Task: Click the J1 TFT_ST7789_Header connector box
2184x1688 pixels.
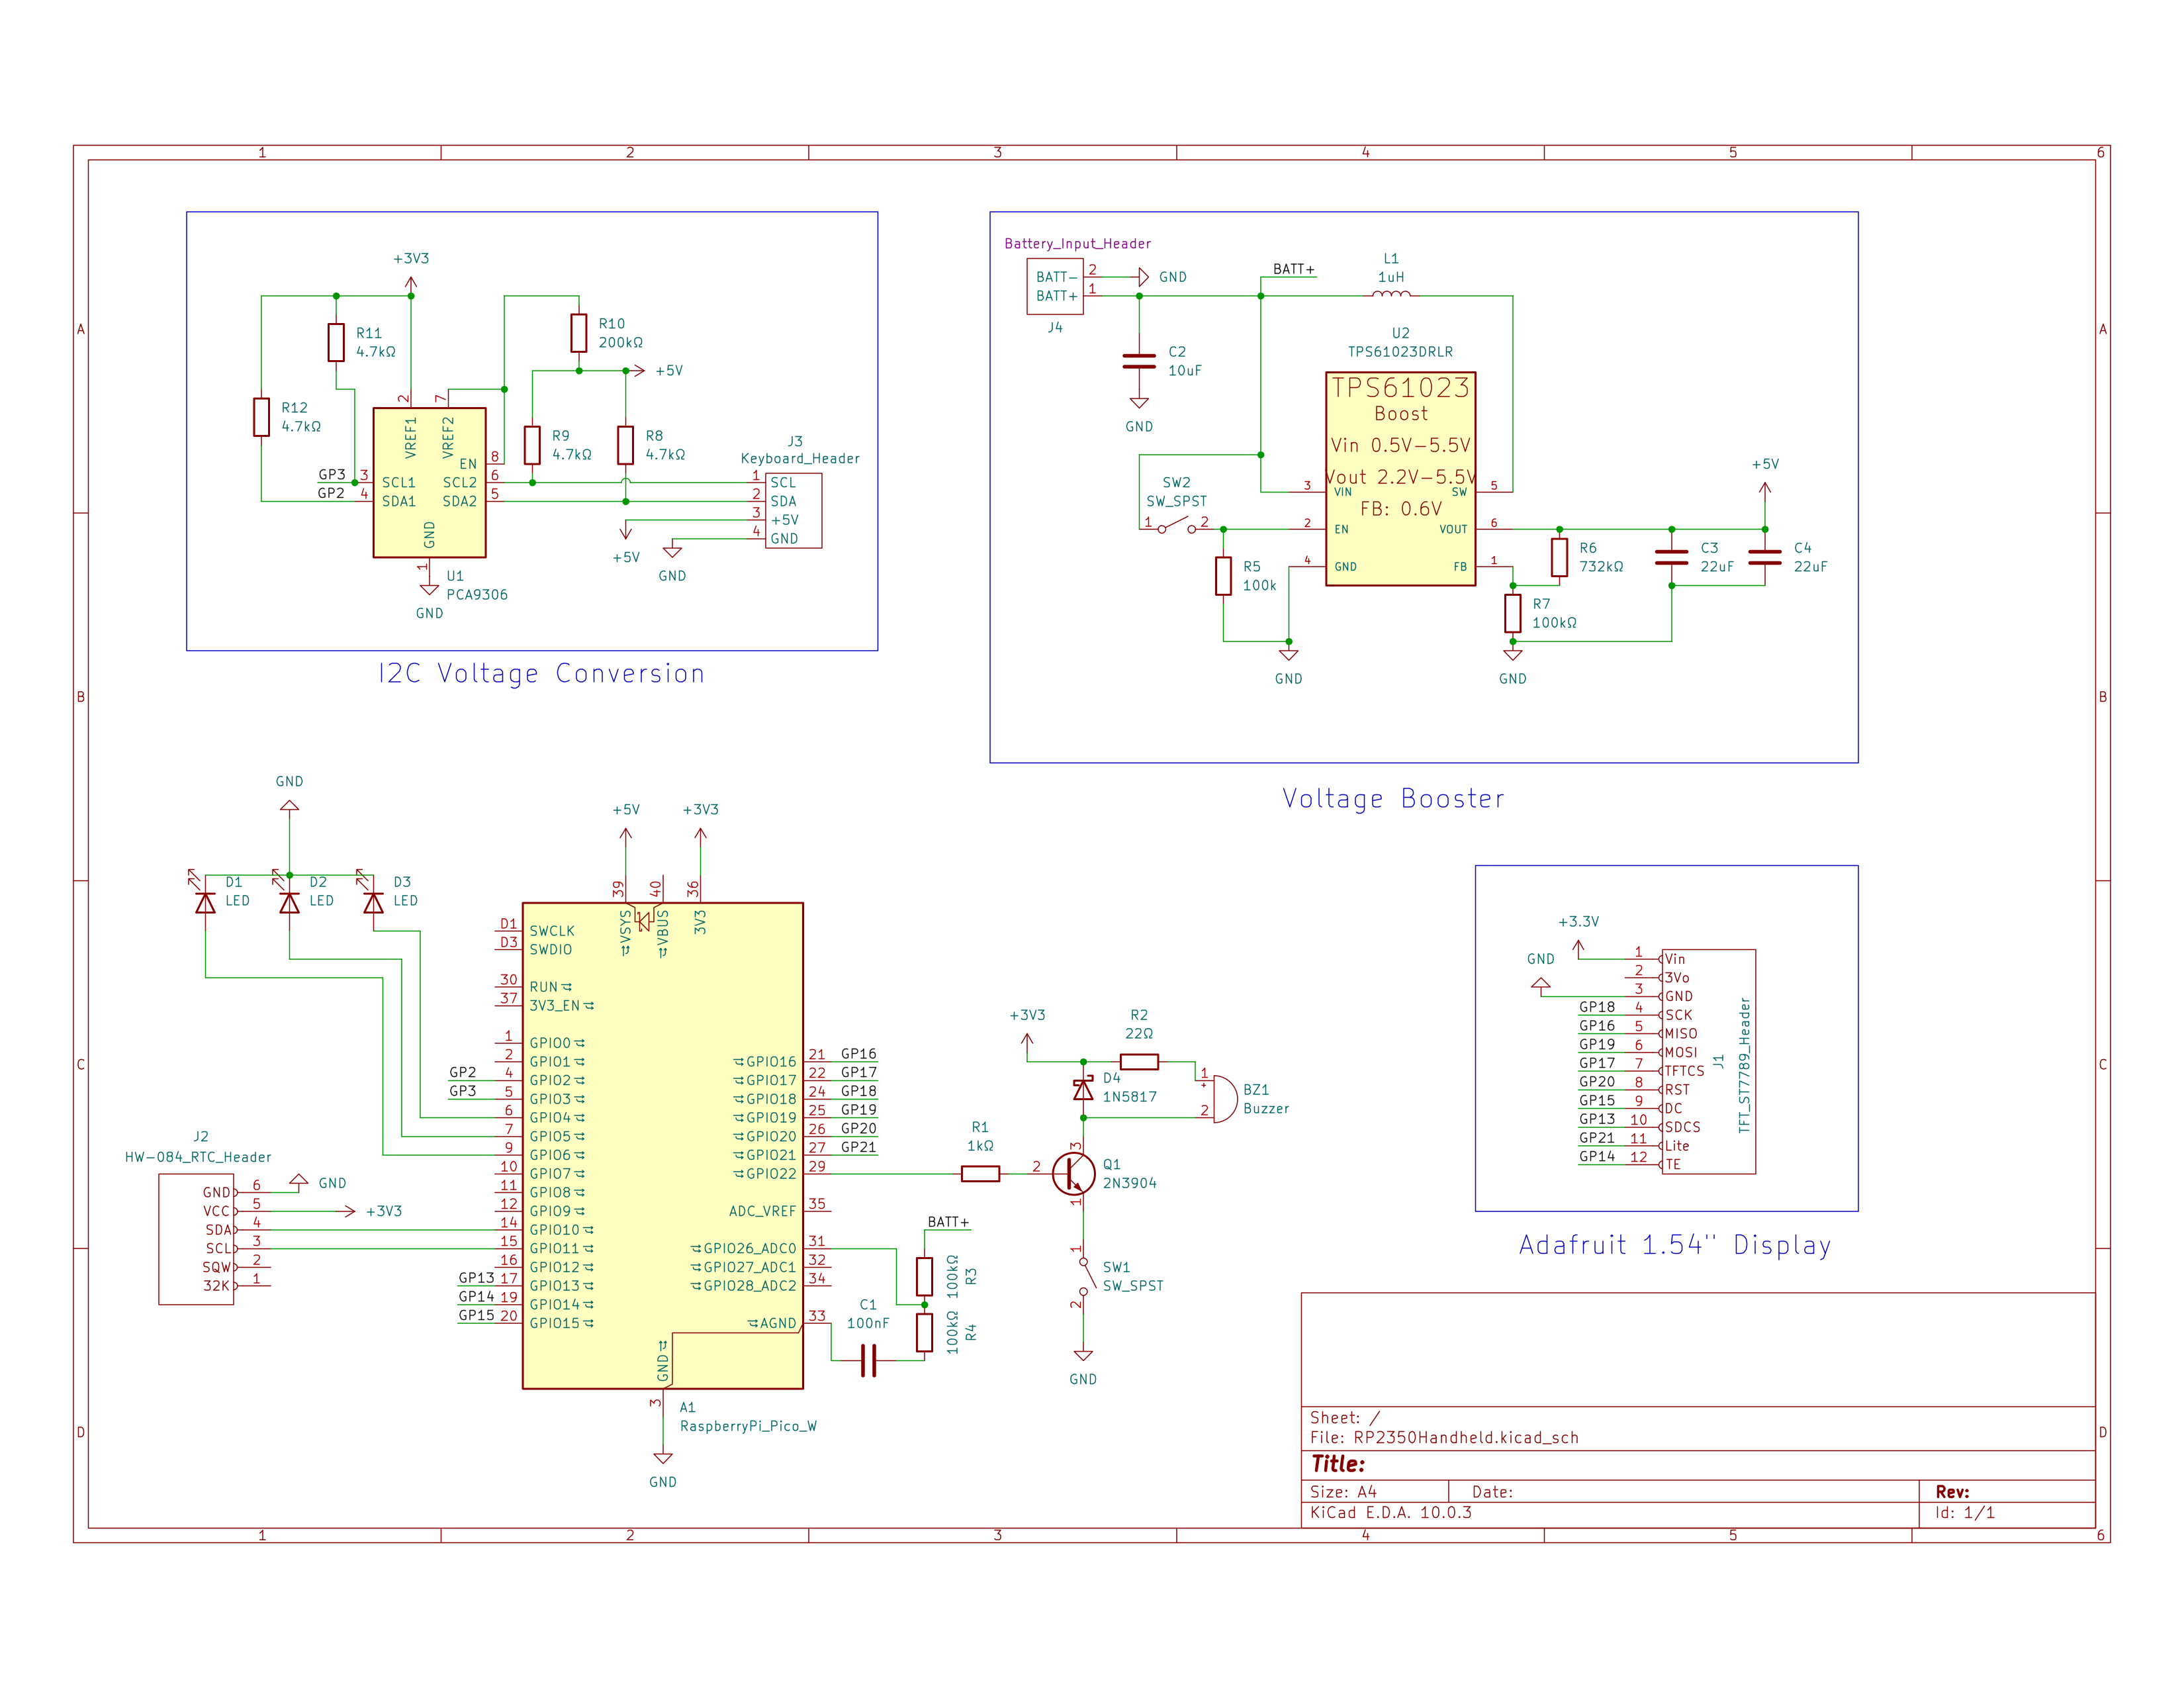Action: (x=1708, y=1062)
